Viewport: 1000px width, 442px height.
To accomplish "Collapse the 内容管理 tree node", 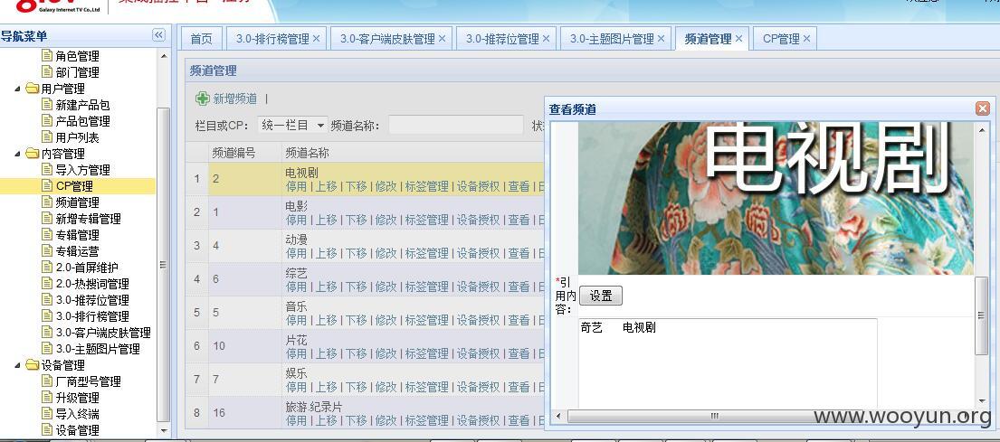I will point(18,154).
